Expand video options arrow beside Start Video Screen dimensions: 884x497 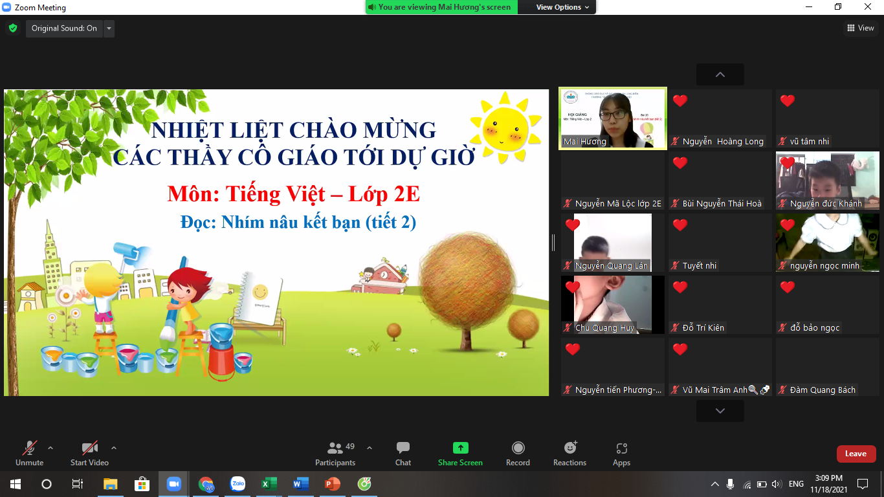coord(114,448)
